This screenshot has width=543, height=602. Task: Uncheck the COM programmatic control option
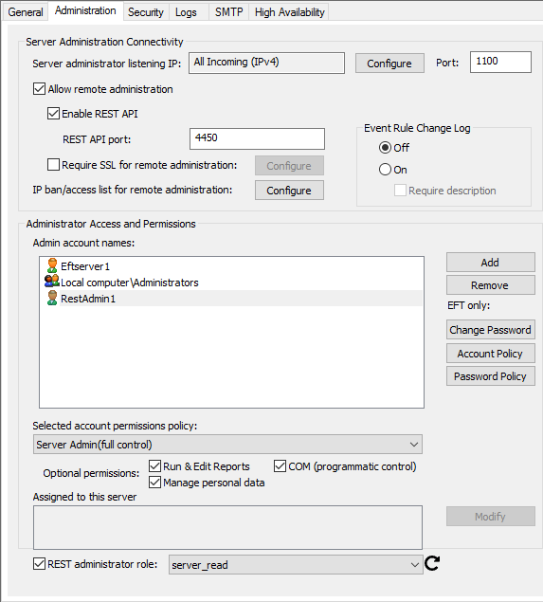click(x=280, y=466)
